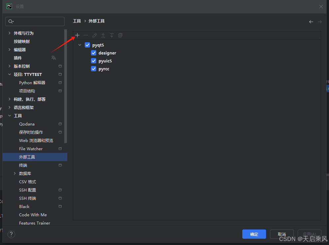Collapse the pyqt5 tool group
Screen dimensions: 329x245
(80, 45)
